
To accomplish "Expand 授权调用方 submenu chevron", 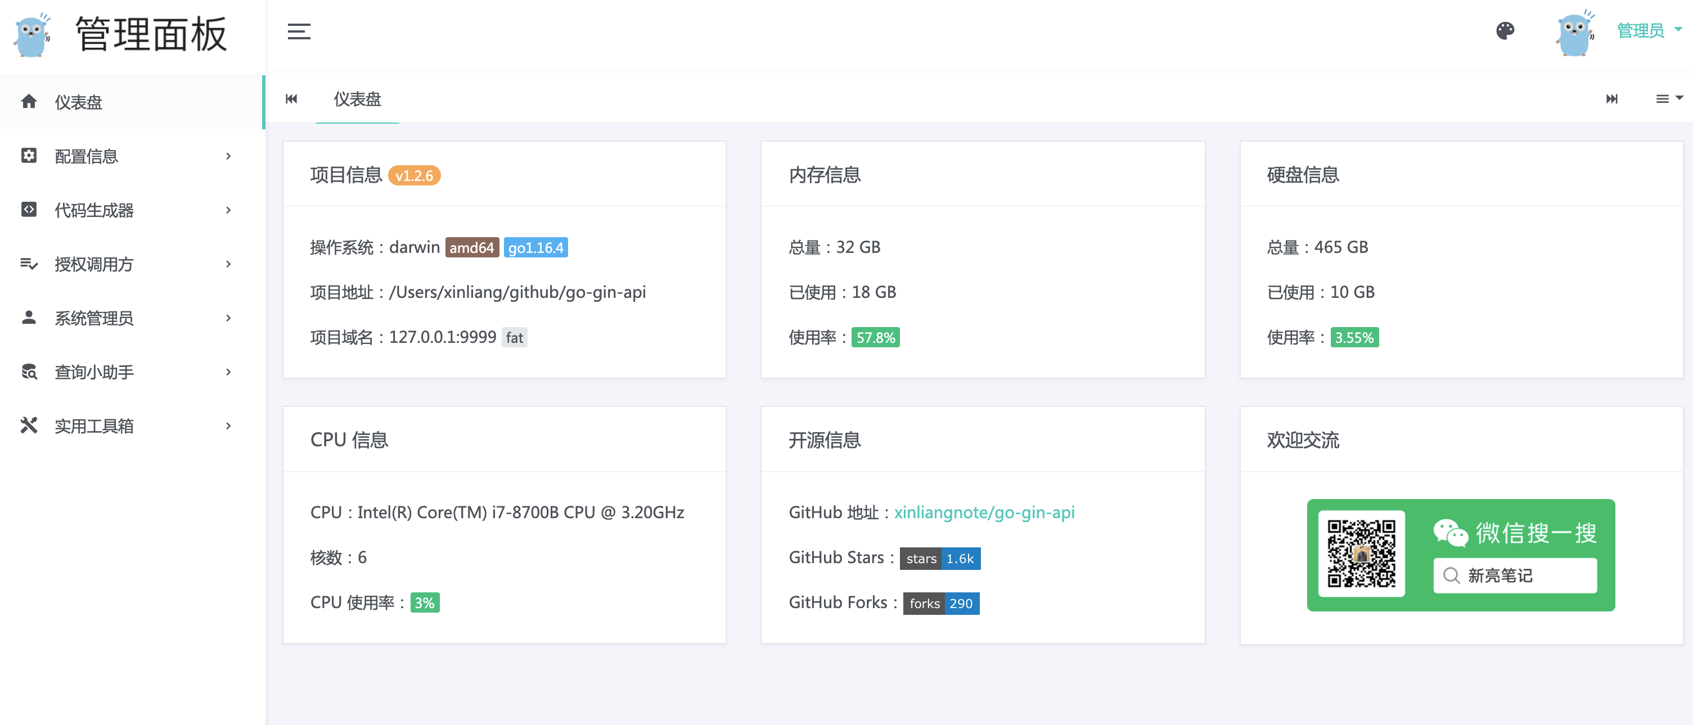I will (229, 264).
